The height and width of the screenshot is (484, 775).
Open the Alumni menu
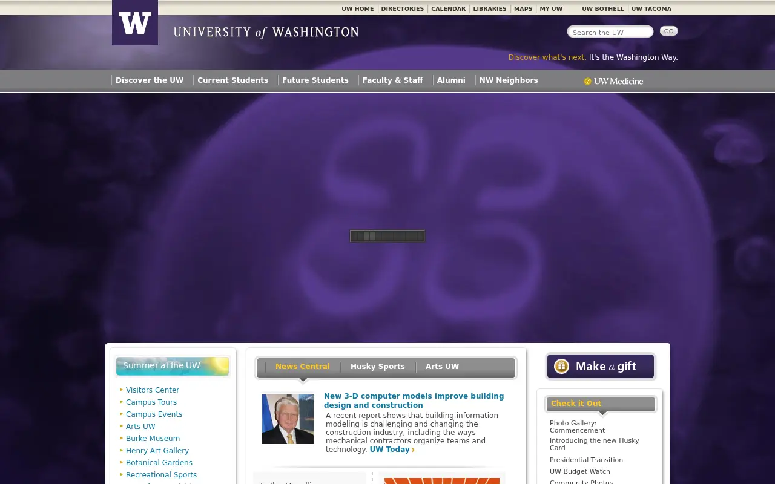point(451,80)
